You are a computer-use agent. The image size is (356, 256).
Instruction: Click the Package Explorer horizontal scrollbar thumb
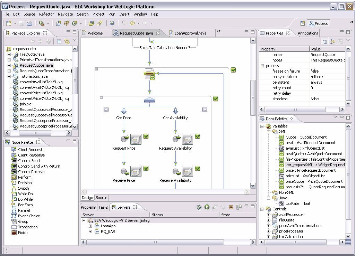coord(35,133)
